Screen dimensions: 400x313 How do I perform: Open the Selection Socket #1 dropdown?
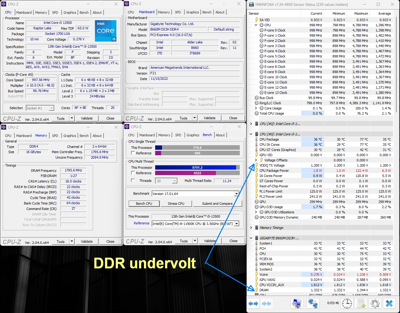pyautogui.click(x=51, y=108)
